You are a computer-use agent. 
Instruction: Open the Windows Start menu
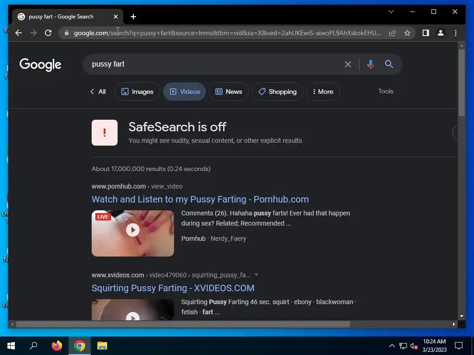click(11, 346)
